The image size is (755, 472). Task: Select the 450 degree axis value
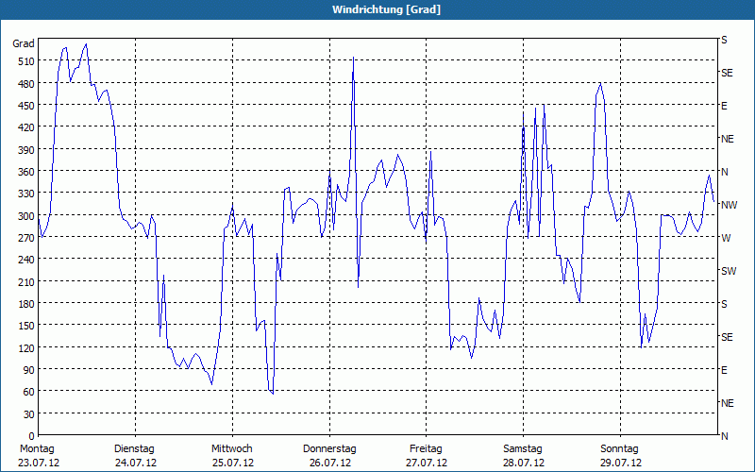coord(27,106)
